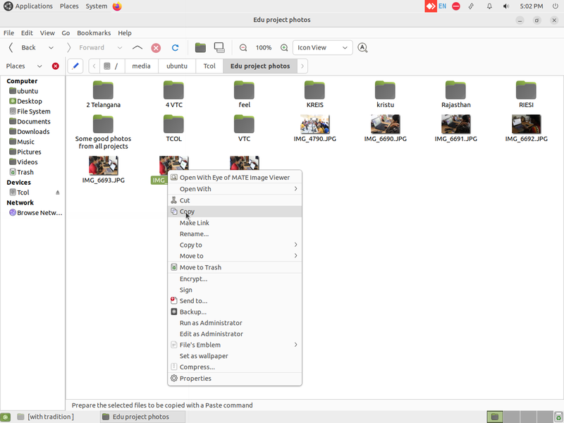Open Properties from the context menu
Image resolution: width=564 pixels, height=423 pixels.
point(235,379)
